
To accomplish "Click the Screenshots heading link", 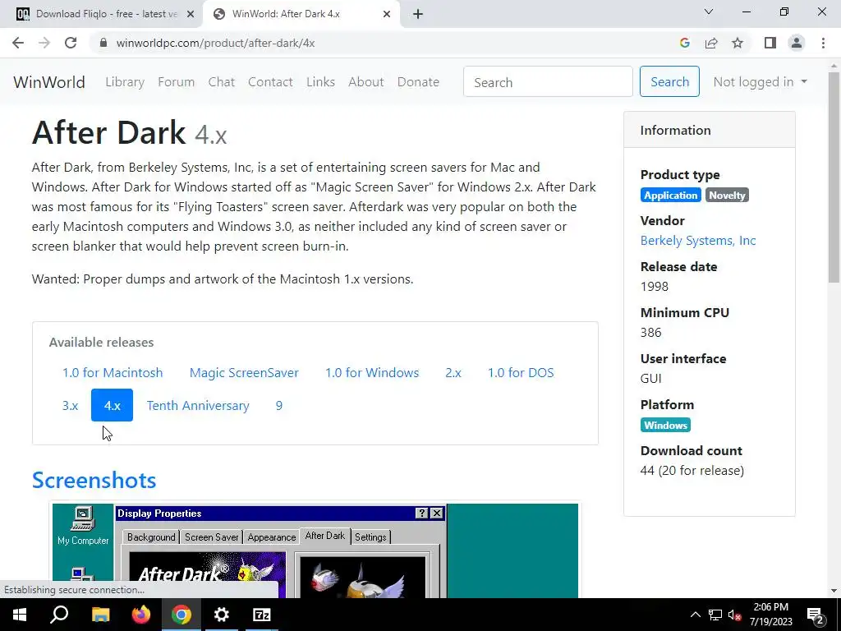I will point(94,480).
